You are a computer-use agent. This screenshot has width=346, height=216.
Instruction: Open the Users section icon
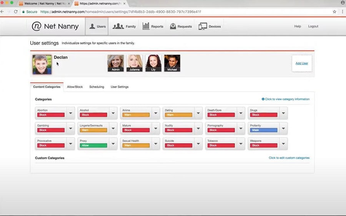[92, 26]
